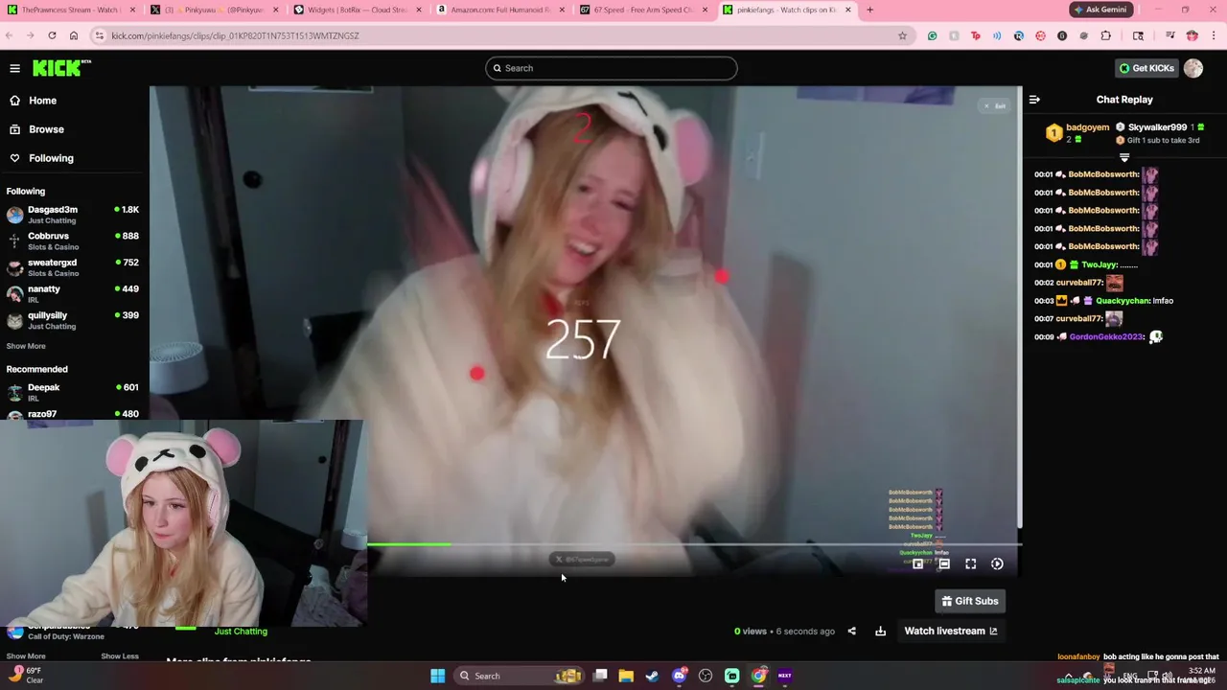Click Ask Gemini button

coord(1101,10)
